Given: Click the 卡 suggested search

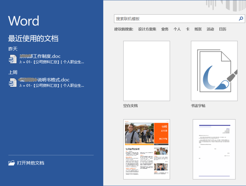Looking at the screenshot, I should [x=188, y=29].
